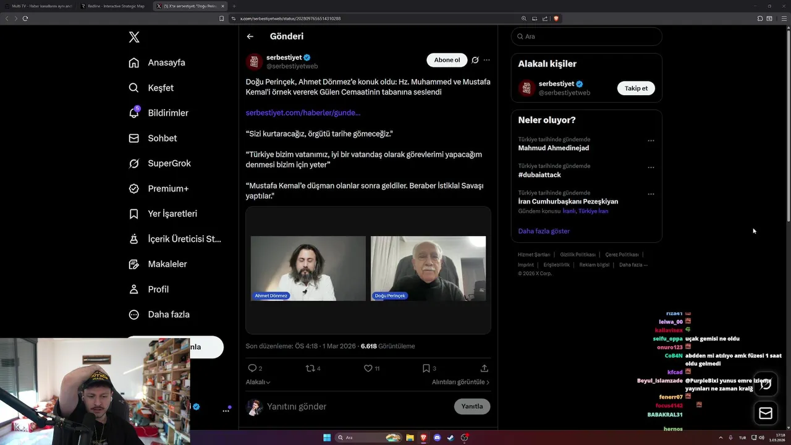This screenshot has height=445, width=791.
Task: Open Windows Start menu
Action: 327,438
